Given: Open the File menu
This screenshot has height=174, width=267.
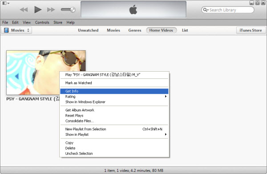Looking at the screenshot, I should [x=5, y=23].
